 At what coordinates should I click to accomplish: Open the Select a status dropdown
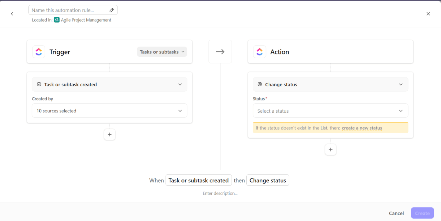click(x=330, y=111)
